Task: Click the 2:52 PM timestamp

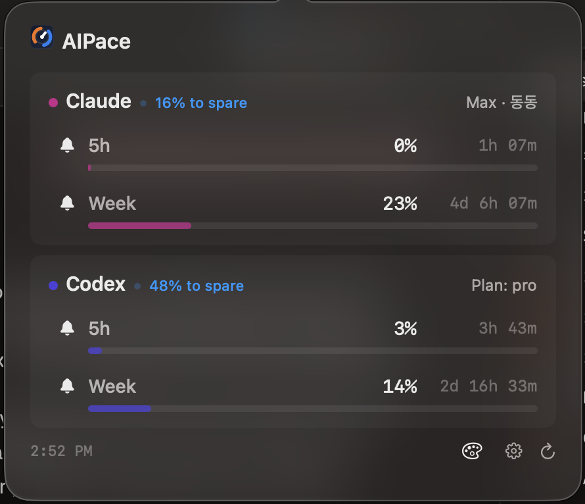Action: click(62, 451)
